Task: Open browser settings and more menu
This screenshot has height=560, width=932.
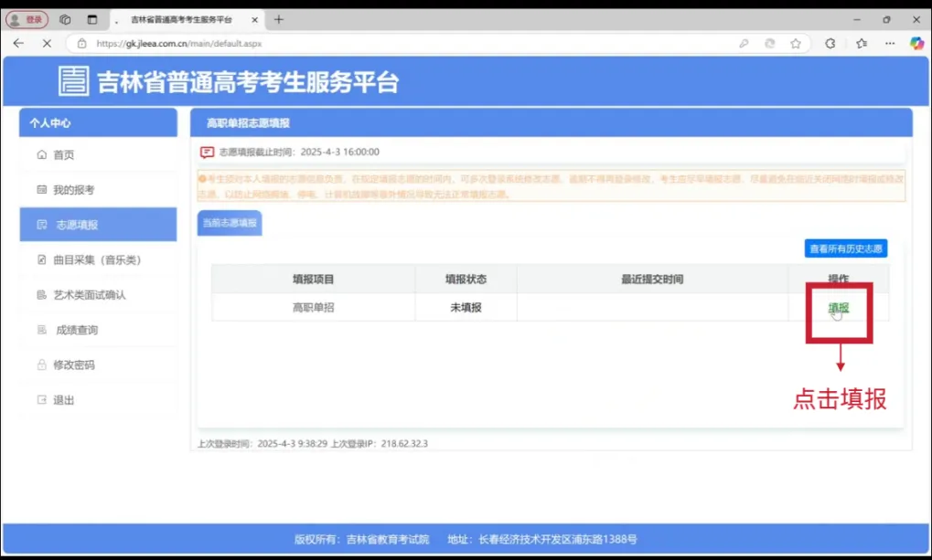Action: pos(890,43)
